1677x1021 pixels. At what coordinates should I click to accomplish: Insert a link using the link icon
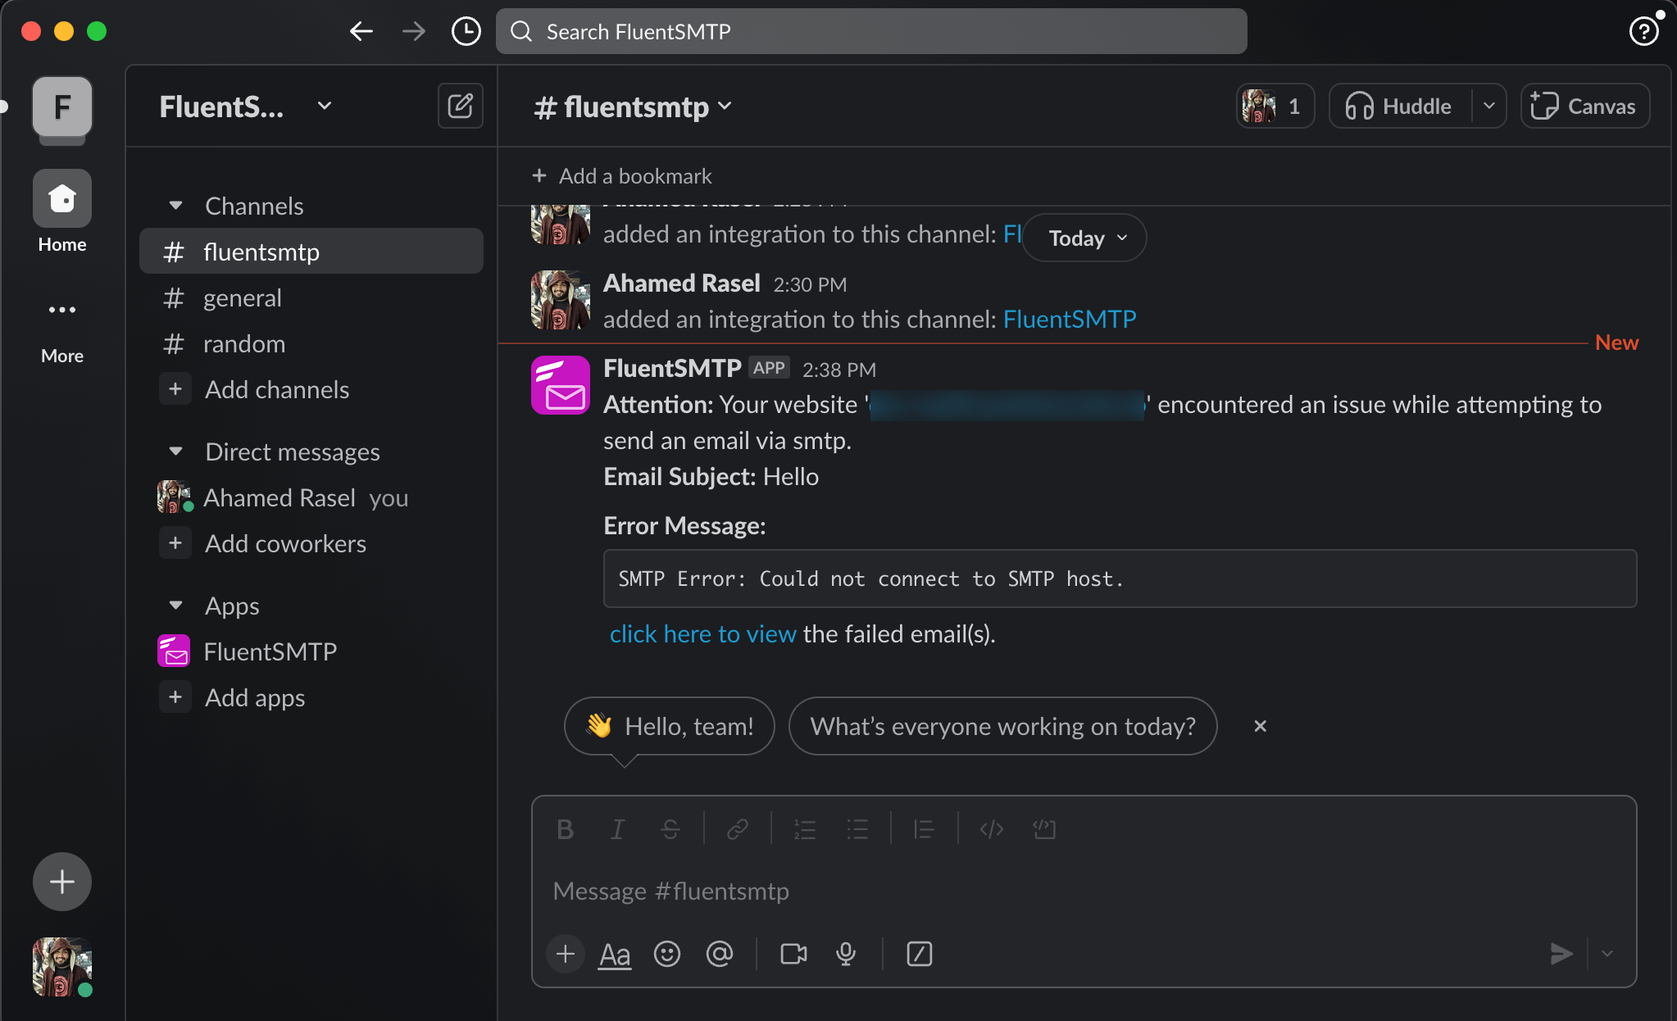pos(737,829)
